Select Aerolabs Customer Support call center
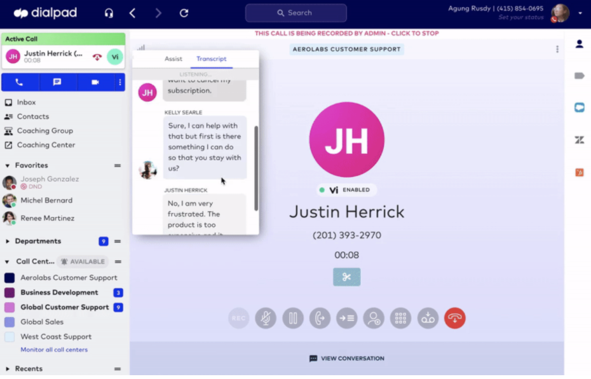The width and height of the screenshot is (591, 379). click(x=69, y=278)
